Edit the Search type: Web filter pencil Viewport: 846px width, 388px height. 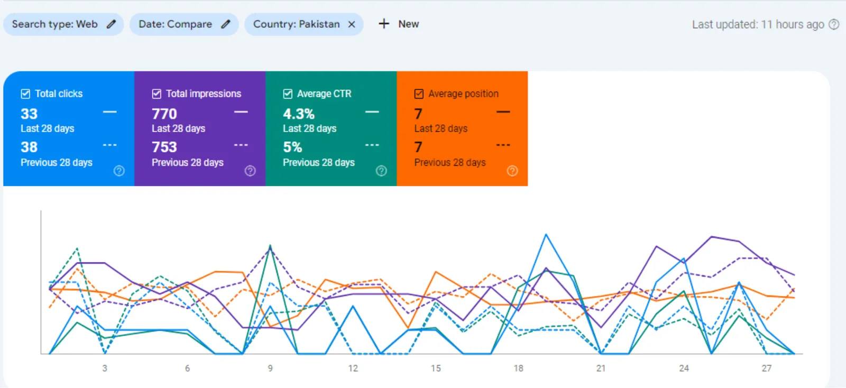pyautogui.click(x=111, y=24)
